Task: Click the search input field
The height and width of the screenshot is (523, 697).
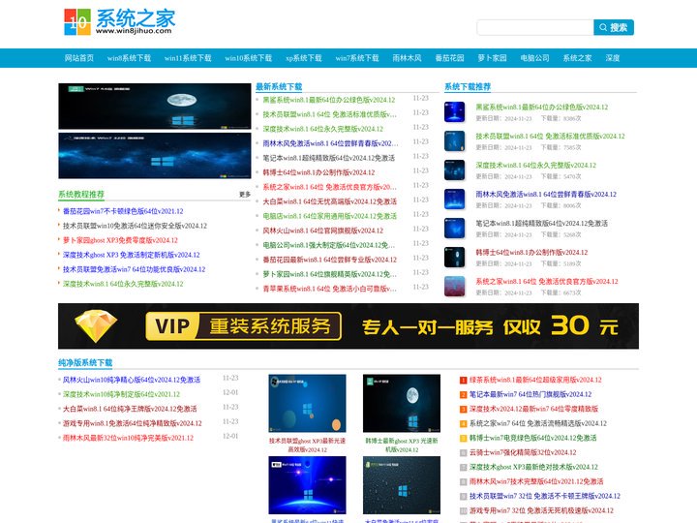Action: tap(535, 27)
